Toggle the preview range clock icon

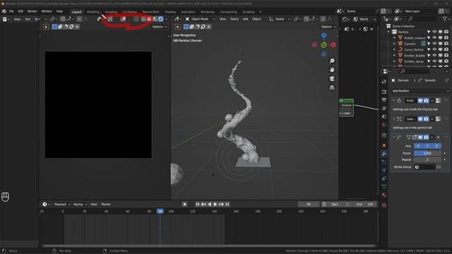324,204
